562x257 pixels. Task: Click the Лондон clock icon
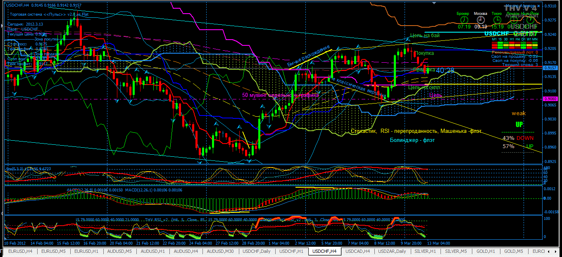click(514, 20)
